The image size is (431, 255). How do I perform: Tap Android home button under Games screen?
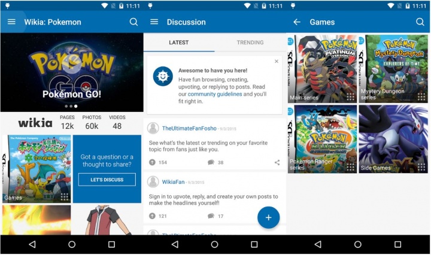point(358,244)
